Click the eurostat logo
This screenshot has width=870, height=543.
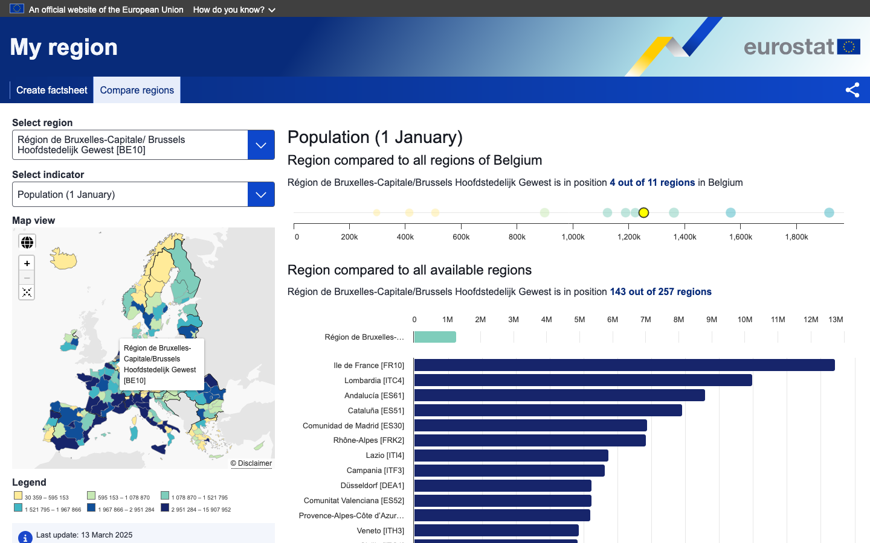[x=802, y=46]
